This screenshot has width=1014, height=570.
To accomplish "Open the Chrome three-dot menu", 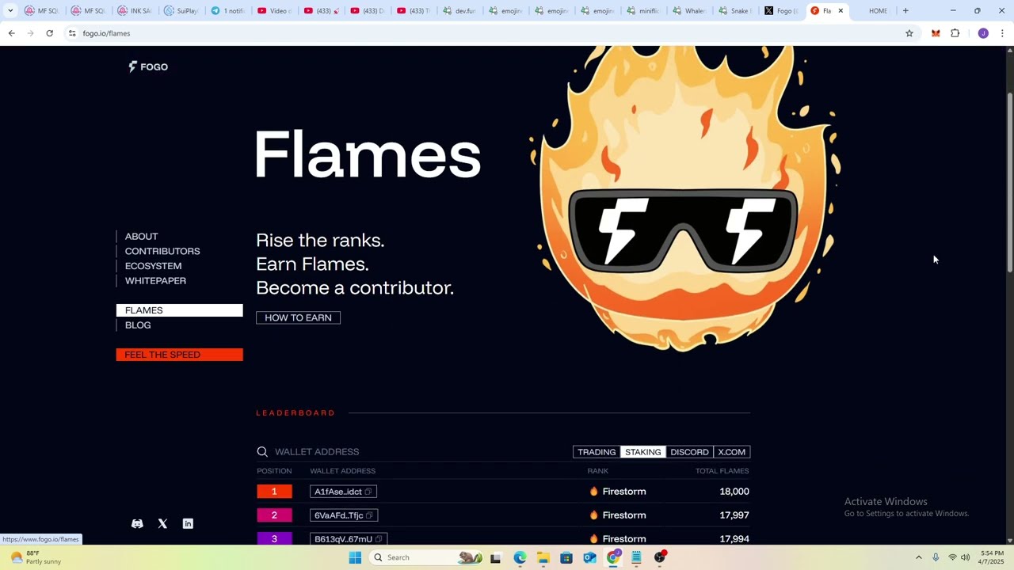I will 1002,33.
